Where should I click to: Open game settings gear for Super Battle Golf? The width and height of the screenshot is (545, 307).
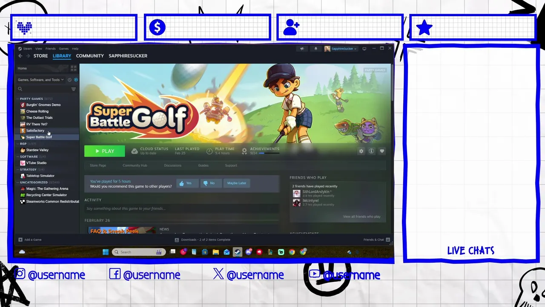pos(361,151)
